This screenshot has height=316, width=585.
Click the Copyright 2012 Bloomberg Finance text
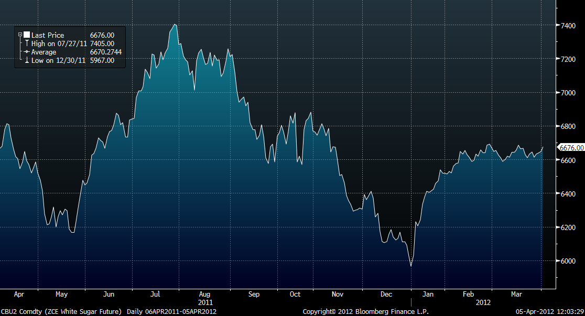point(365,312)
